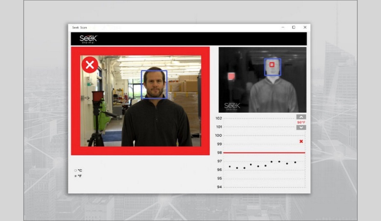
Task: Raise alarm threshold with the up arrow
Action: [x=301, y=117]
